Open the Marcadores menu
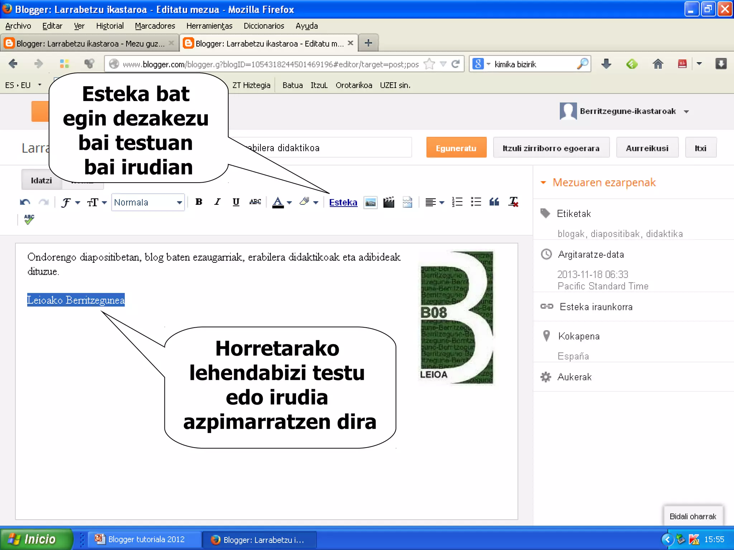The height and width of the screenshot is (550, 734). pos(155,26)
